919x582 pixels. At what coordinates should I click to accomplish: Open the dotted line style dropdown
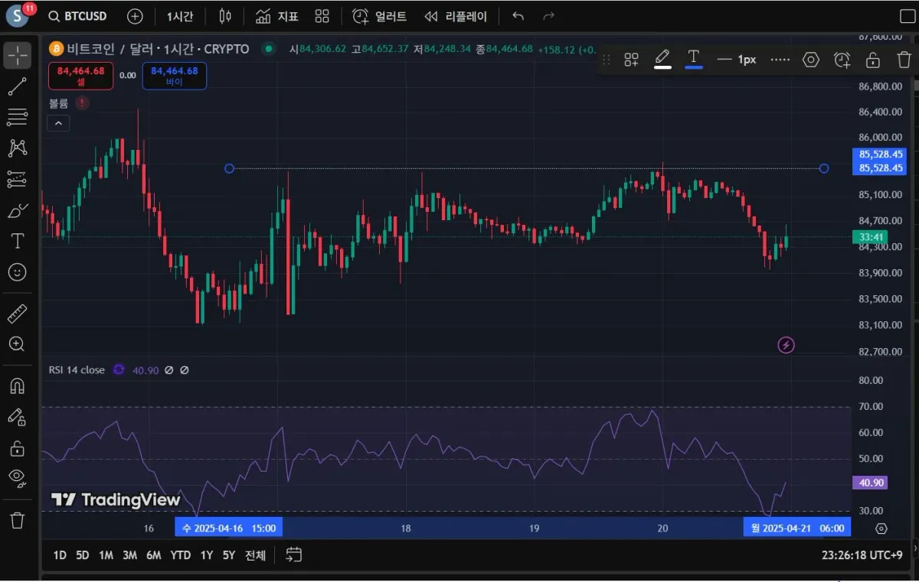pos(780,60)
